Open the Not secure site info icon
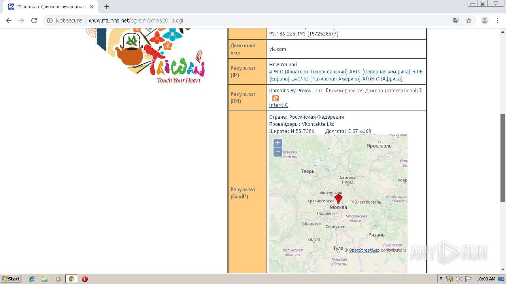 [50, 21]
